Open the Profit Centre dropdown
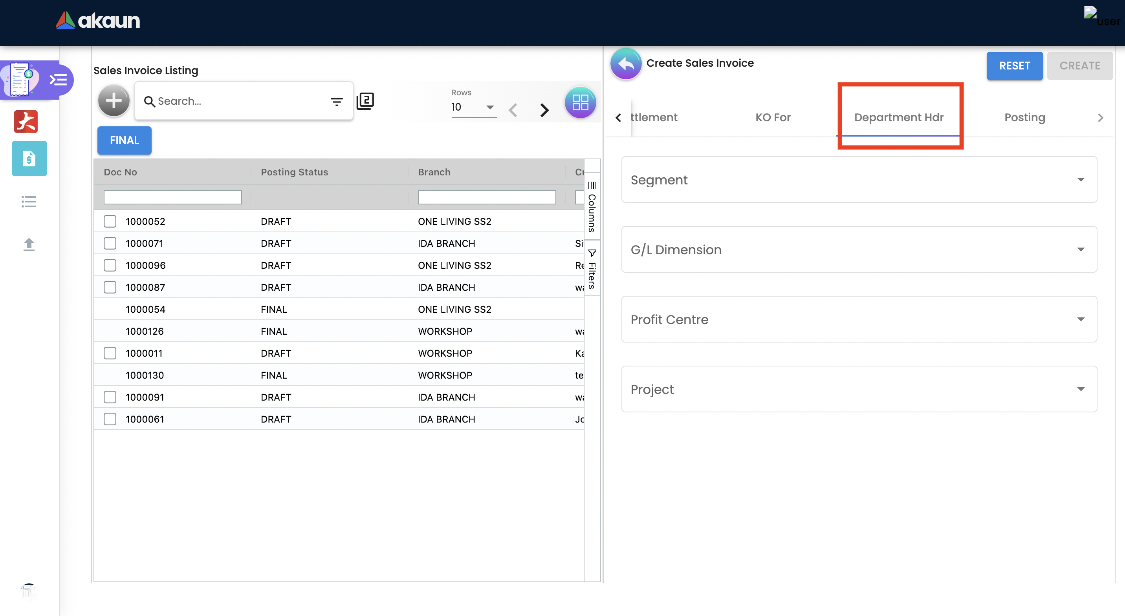The image size is (1125, 616). (859, 319)
